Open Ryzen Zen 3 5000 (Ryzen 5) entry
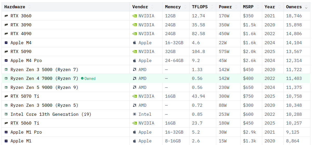This screenshot has height=145, width=312. pos(44,105)
